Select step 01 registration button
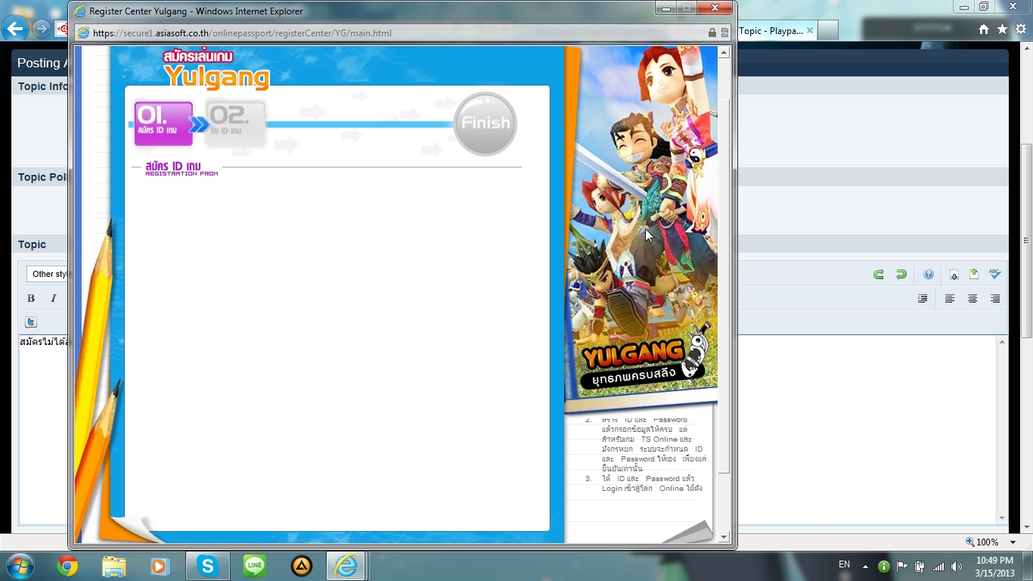This screenshot has height=581, width=1033. click(163, 123)
